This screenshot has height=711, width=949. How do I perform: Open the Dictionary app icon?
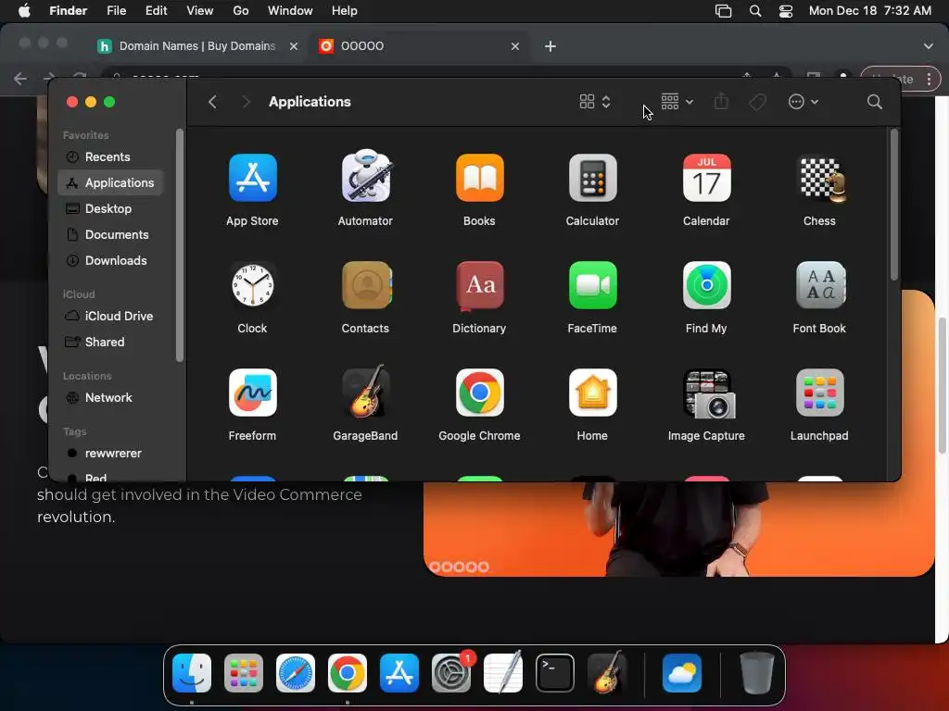pos(479,286)
